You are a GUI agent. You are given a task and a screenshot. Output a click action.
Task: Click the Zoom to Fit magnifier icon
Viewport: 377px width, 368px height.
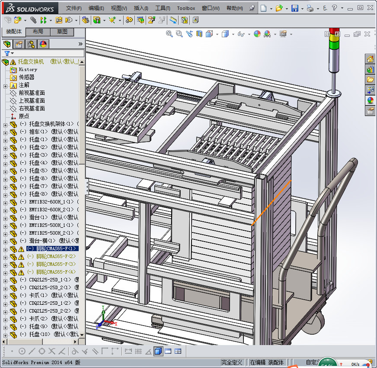pyautogui.click(x=169, y=34)
